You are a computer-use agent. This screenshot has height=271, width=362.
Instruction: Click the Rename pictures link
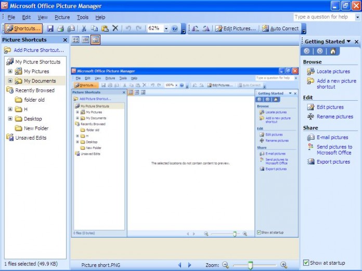(335, 117)
